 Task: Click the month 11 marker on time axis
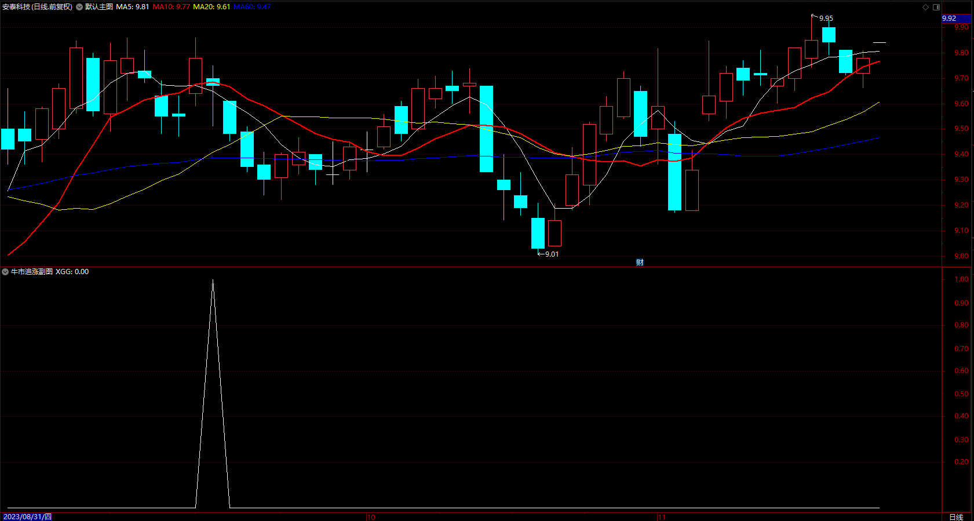(662, 517)
